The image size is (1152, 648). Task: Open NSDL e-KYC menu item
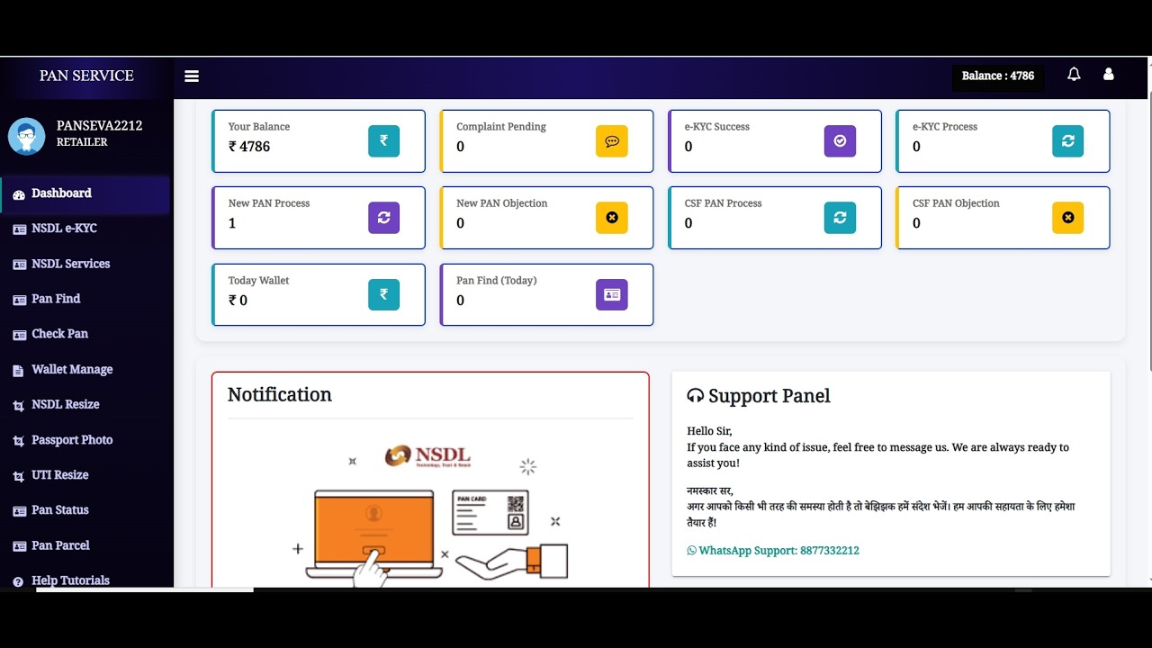85,229
